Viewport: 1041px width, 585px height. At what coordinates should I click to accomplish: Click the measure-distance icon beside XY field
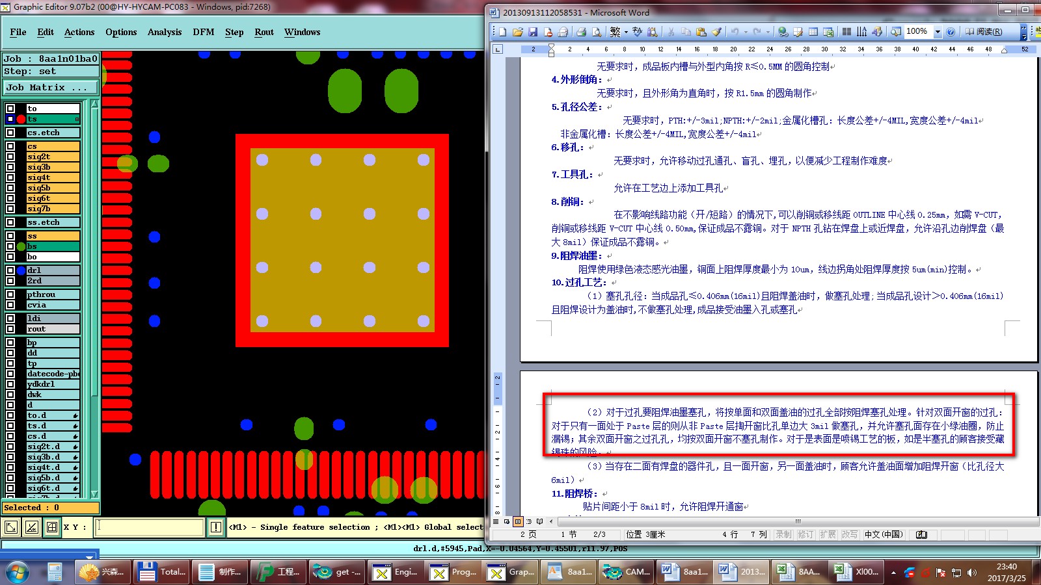click(x=31, y=527)
